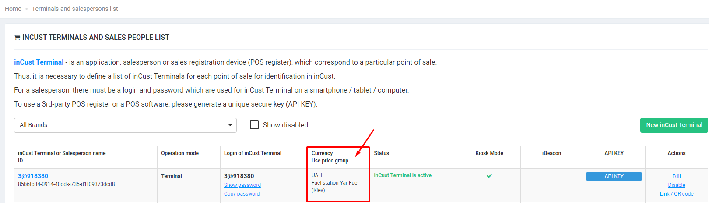This screenshot has height=203, width=709.
Task: Reveal password via Show password link
Action: point(242,185)
